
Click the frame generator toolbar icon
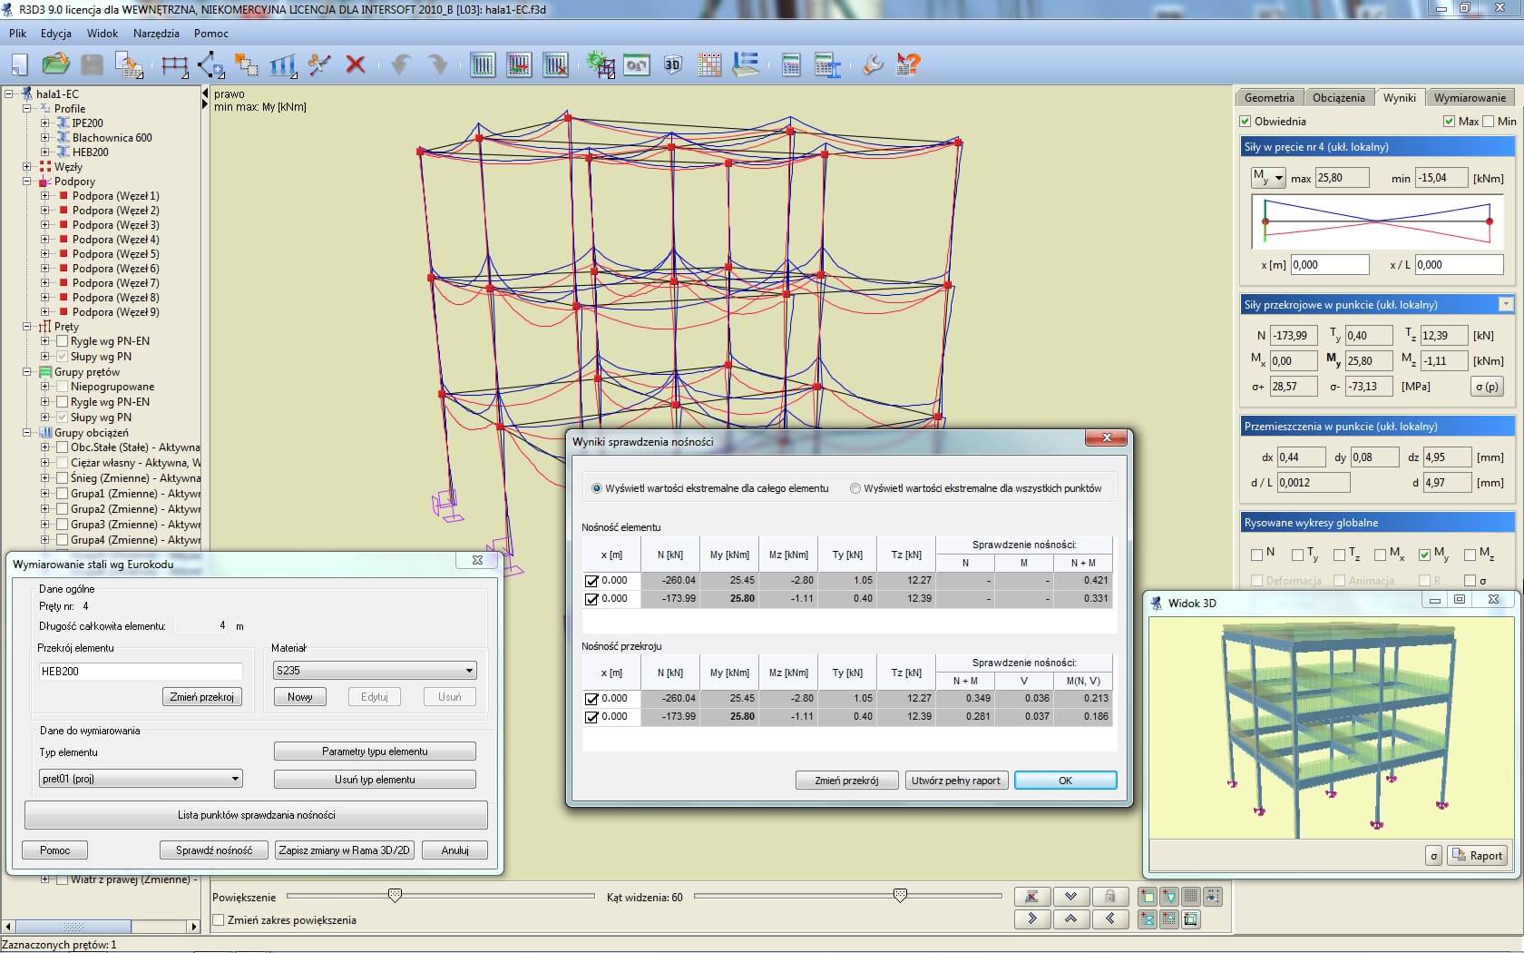click(174, 64)
